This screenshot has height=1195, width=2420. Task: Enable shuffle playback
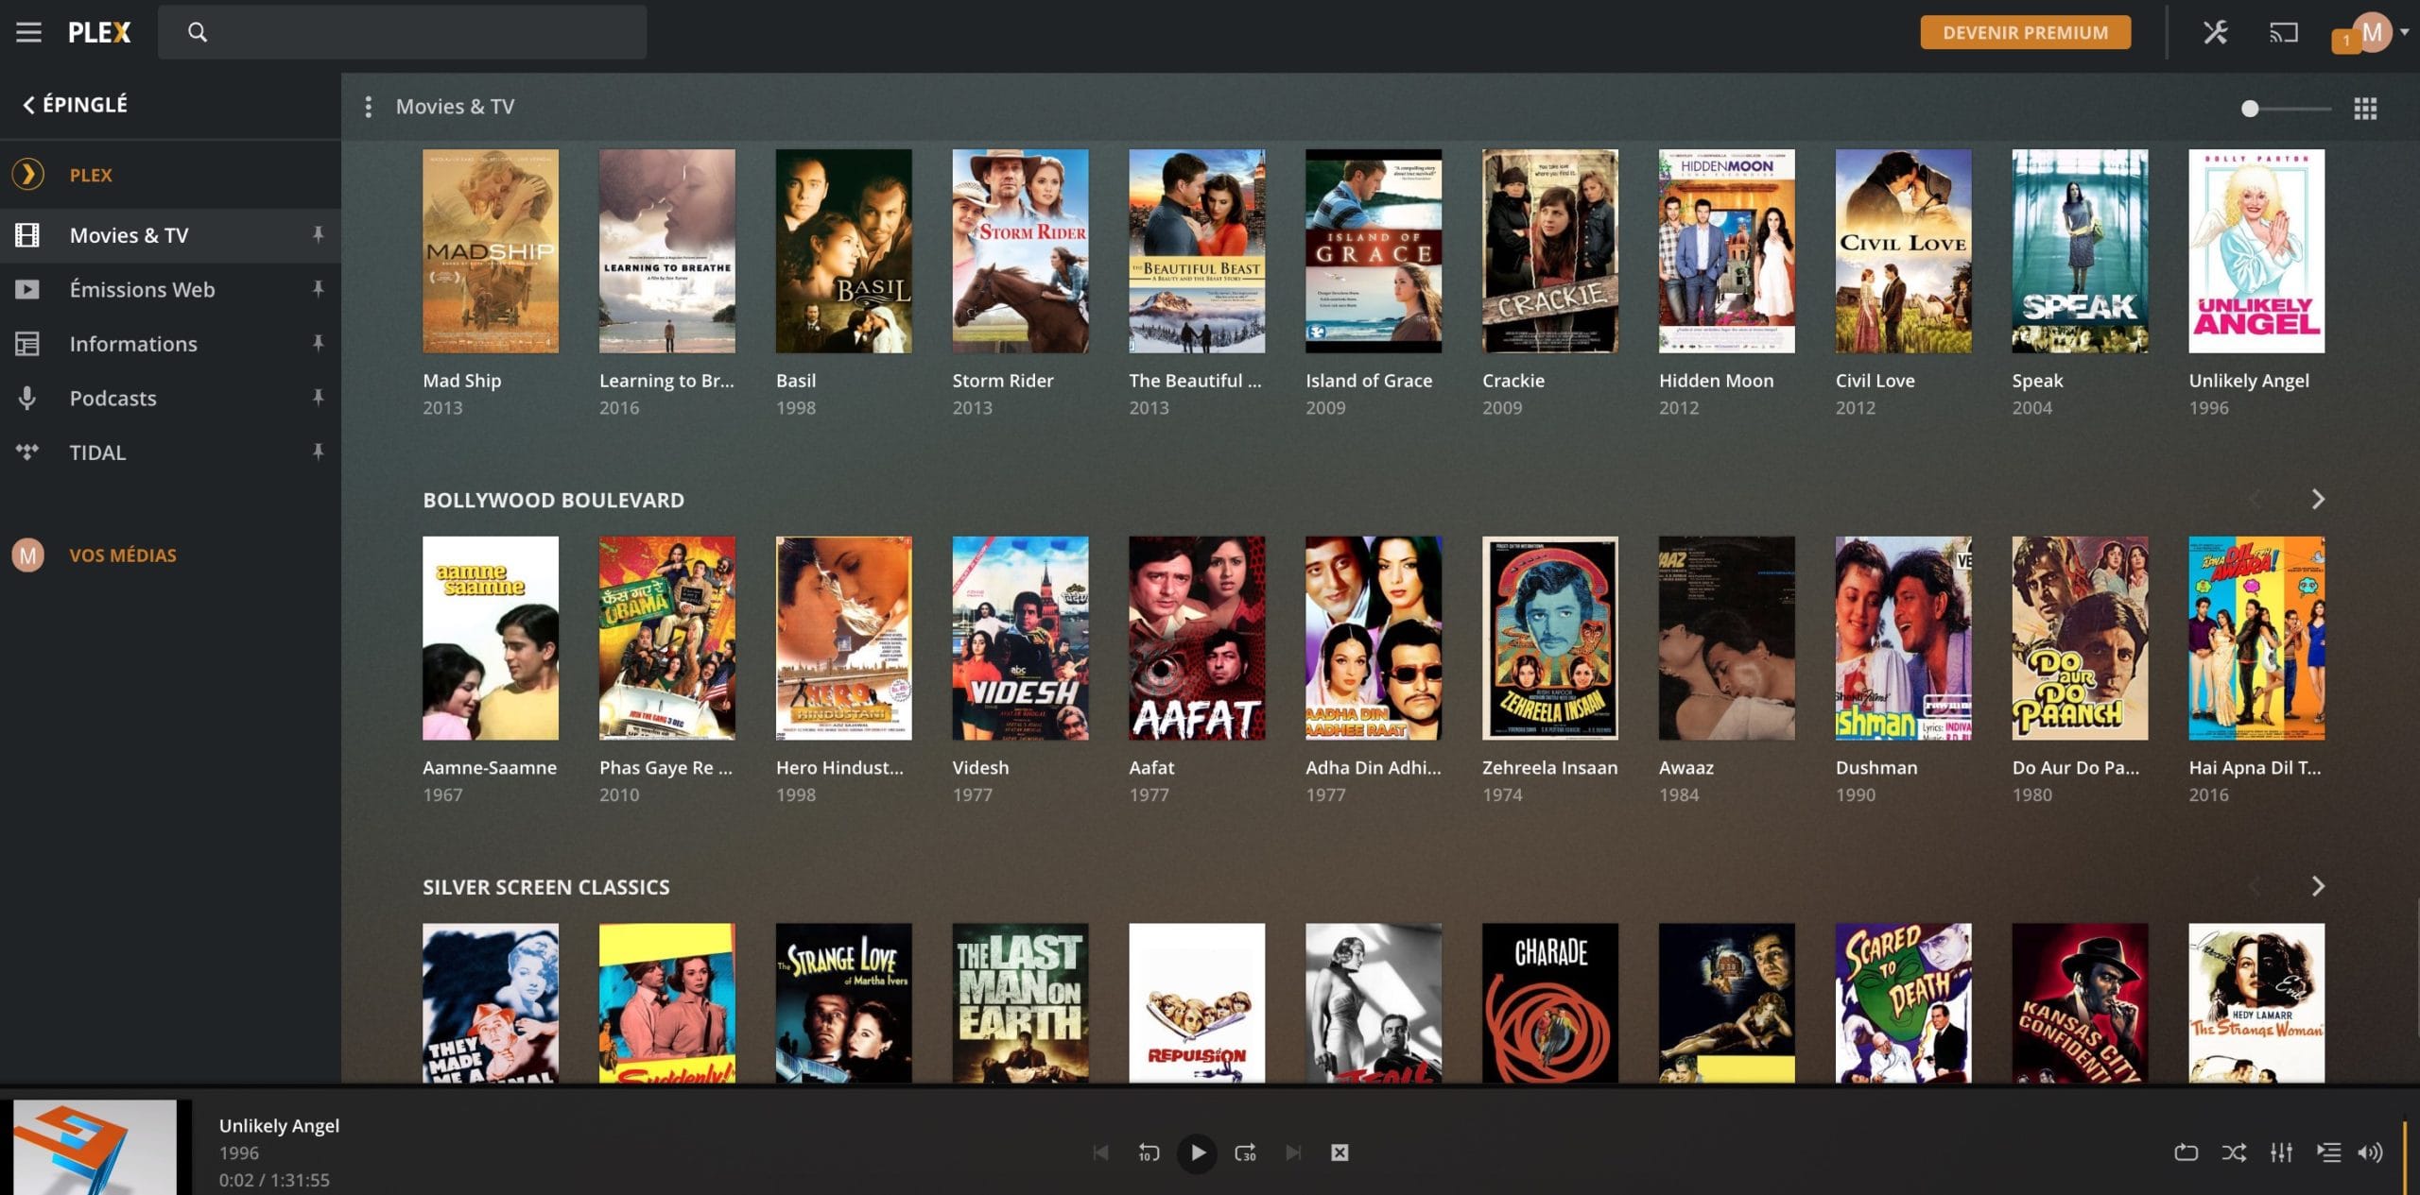click(x=2234, y=1152)
